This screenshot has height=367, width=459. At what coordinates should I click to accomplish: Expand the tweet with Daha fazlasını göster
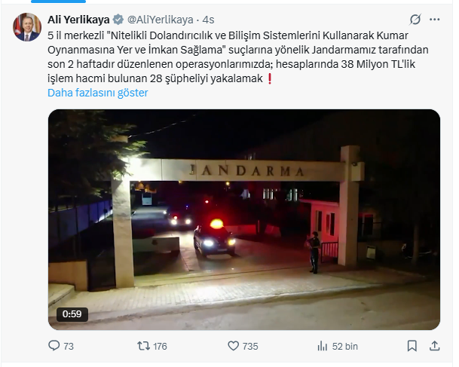pos(98,93)
